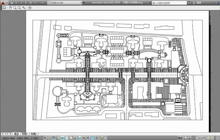
Task: Go to previous layout tab arrow
Action: tap(5, 134)
